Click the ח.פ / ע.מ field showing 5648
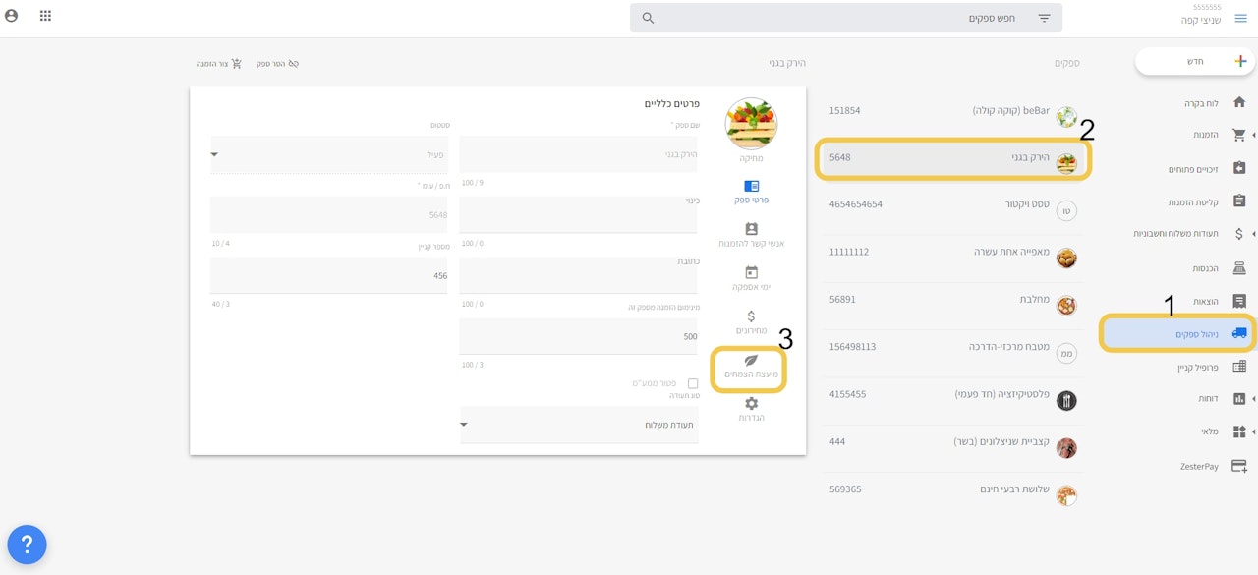The image size is (1258, 575). (329, 214)
